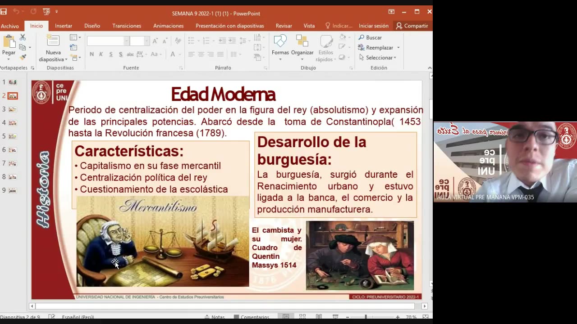Click the horizontal scrollbar right arrow
The width and height of the screenshot is (577, 324).
(x=425, y=306)
